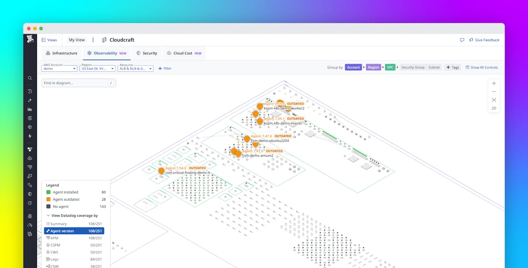This screenshot has height=268, width=528.
Task: Click the zoom in plus control
Action: coord(494,83)
